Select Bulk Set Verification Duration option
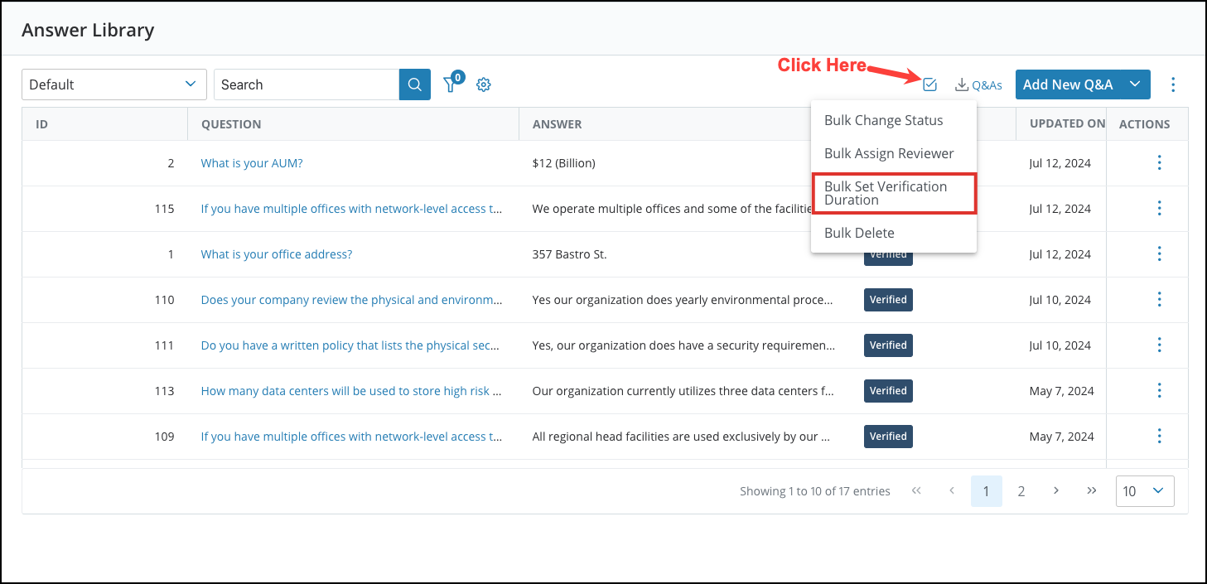This screenshot has width=1207, height=584. coord(894,193)
